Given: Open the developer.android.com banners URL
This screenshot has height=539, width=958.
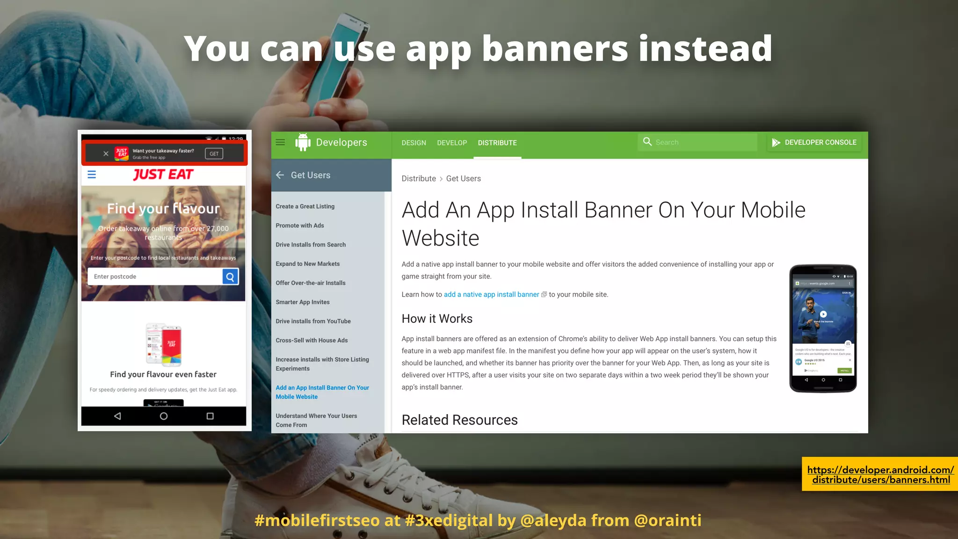Looking at the screenshot, I should [880, 474].
